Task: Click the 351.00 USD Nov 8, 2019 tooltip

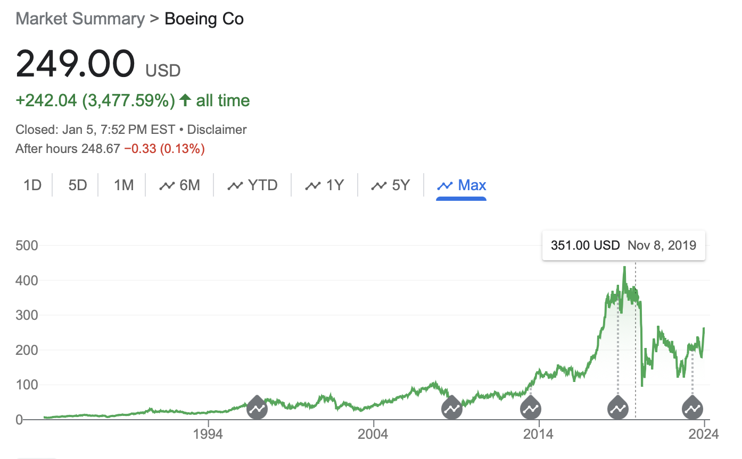Action: click(623, 245)
